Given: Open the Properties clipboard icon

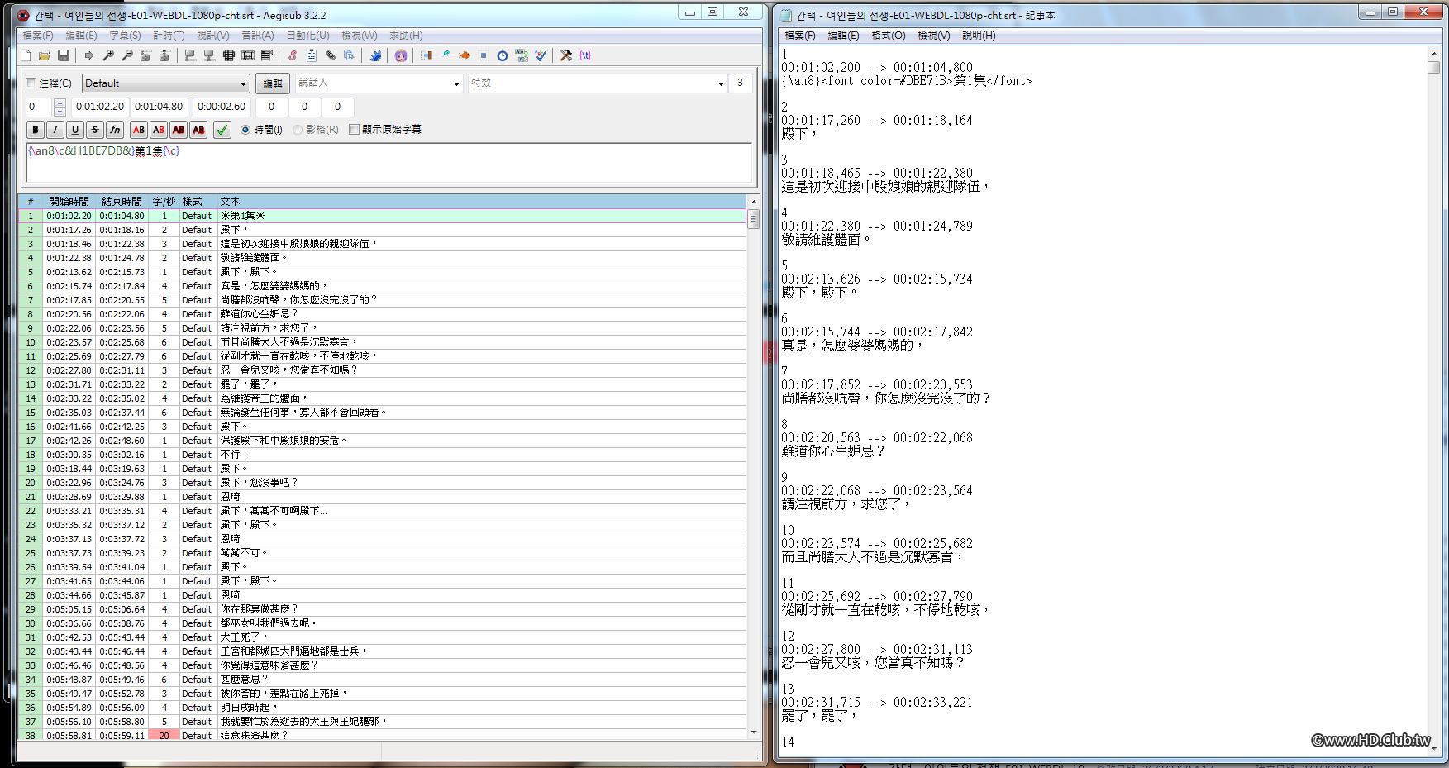Looking at the screenshot, I should [x=312, y=55].
